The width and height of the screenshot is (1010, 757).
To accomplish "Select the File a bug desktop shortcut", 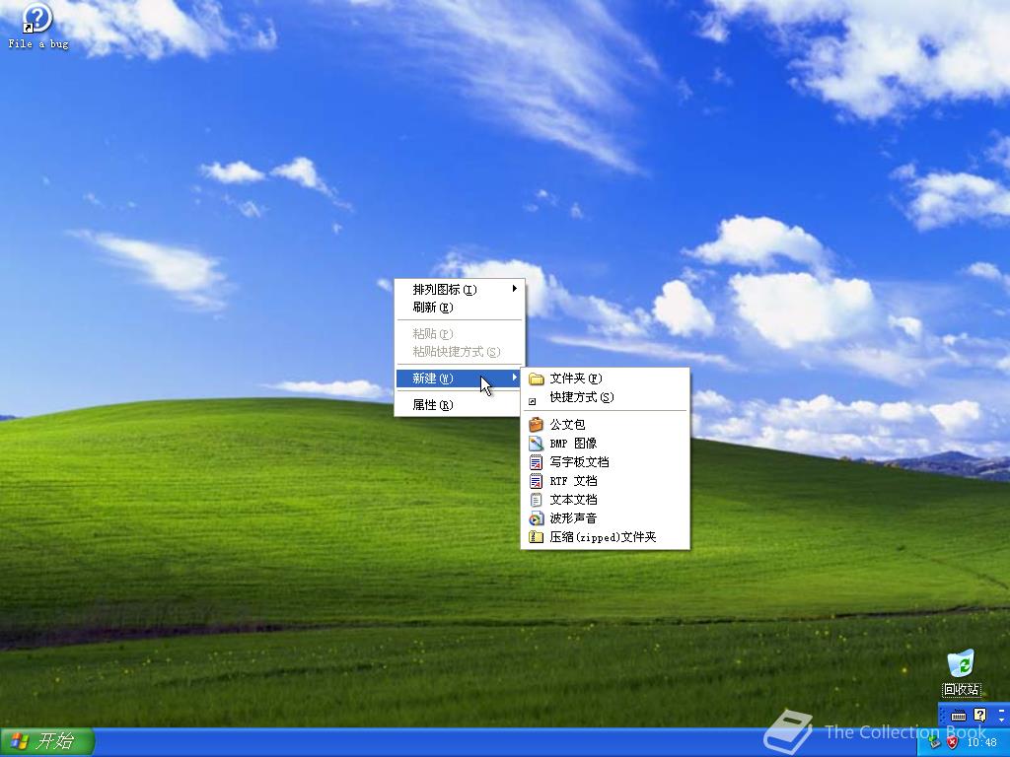I will (37, 26).
